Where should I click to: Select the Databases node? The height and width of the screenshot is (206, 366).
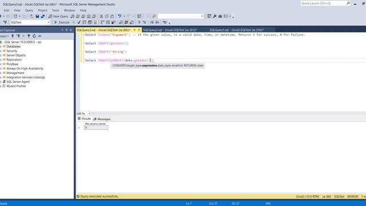[13, 46]
